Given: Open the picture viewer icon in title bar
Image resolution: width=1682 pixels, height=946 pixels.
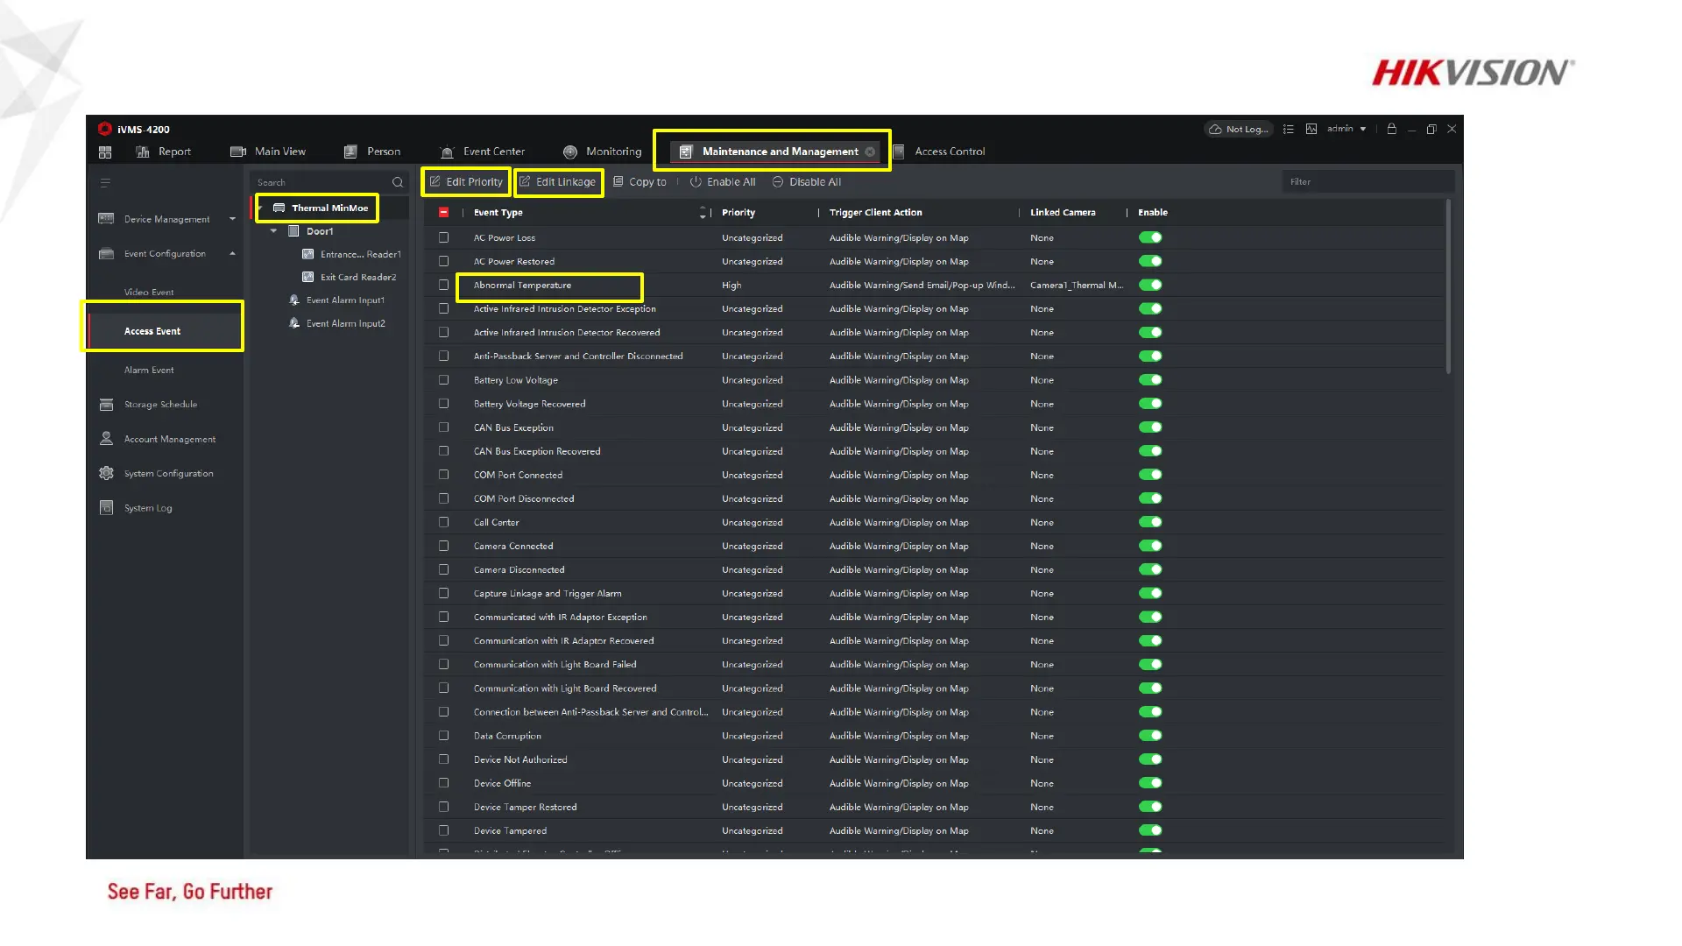Looking at the screenshot, I should pyautogui.click(x=1311, y=129).
